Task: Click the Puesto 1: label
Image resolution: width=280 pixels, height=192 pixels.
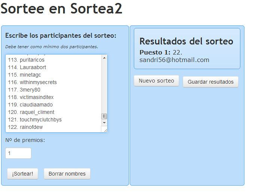Action: click(x=155, y=52)
